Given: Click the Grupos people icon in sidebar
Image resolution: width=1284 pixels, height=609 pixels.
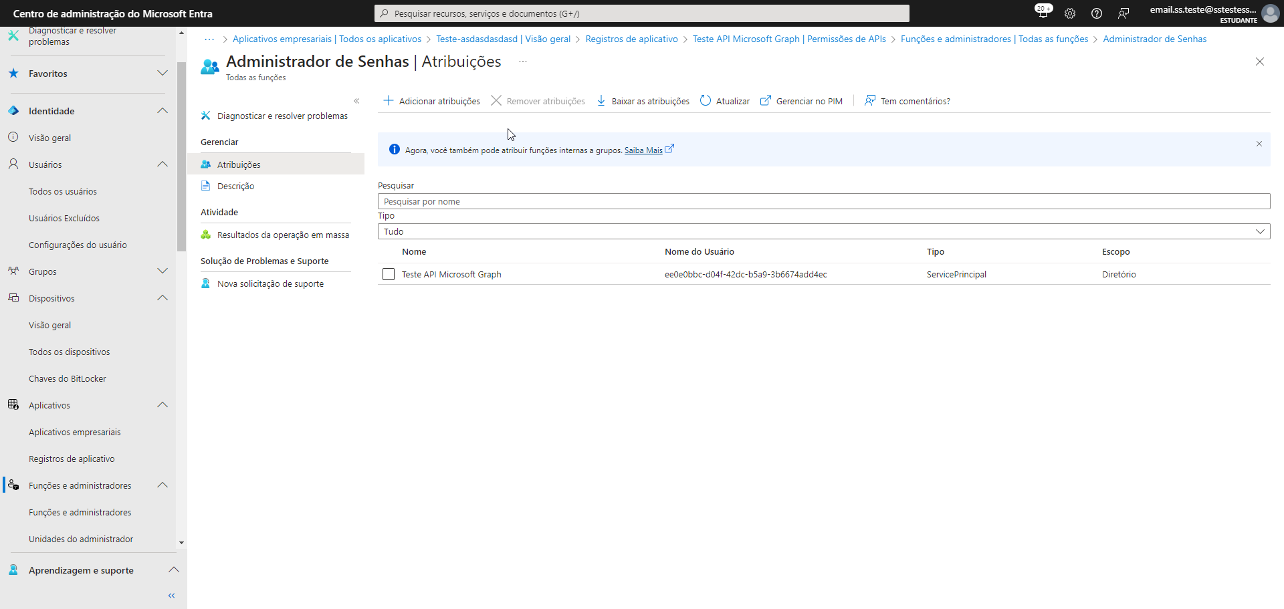Looking at the screenshot, I should (13, 271).
